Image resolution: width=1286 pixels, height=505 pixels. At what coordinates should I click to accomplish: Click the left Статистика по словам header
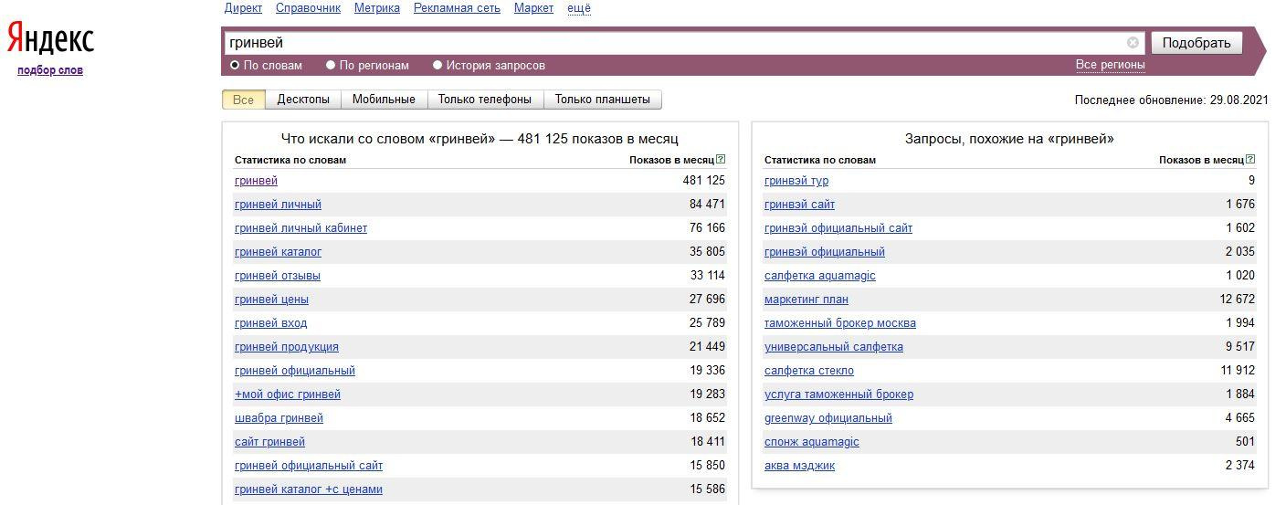[x=290, y=160]
